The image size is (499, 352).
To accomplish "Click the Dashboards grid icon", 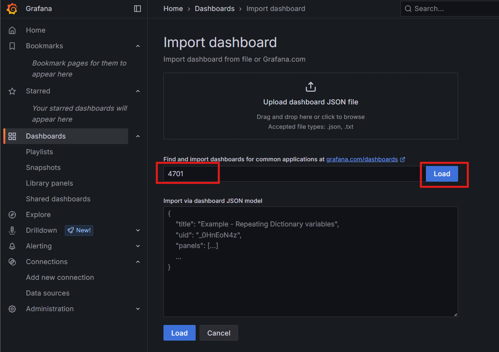I will click(12, 136).
